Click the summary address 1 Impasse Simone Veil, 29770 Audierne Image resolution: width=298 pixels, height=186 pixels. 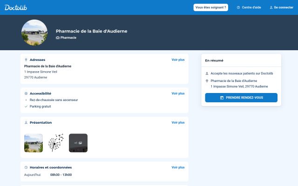click(x=239, y=86)
